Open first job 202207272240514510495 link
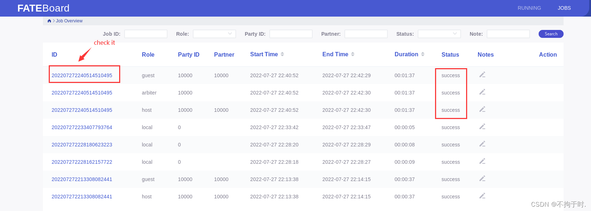591x211 pixels. click(82, 75)
